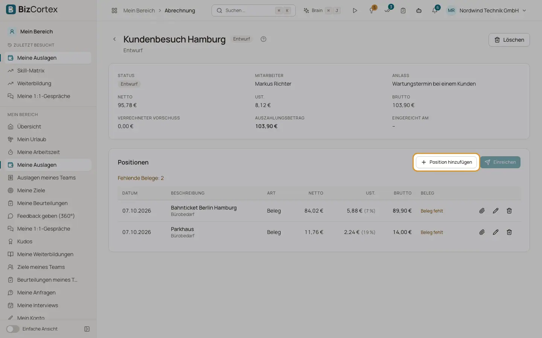Viewport: 542px width, 338px height.
Task: Delete the Bahnticket Berlin Hamburg position
Action: coord(509,211)
